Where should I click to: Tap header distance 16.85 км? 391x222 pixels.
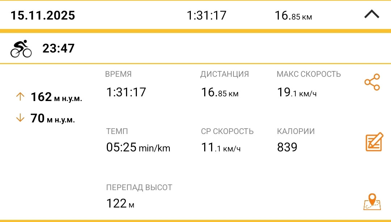[293, 16]
